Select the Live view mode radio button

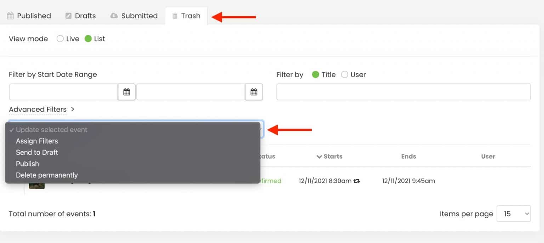coord(60,39)
